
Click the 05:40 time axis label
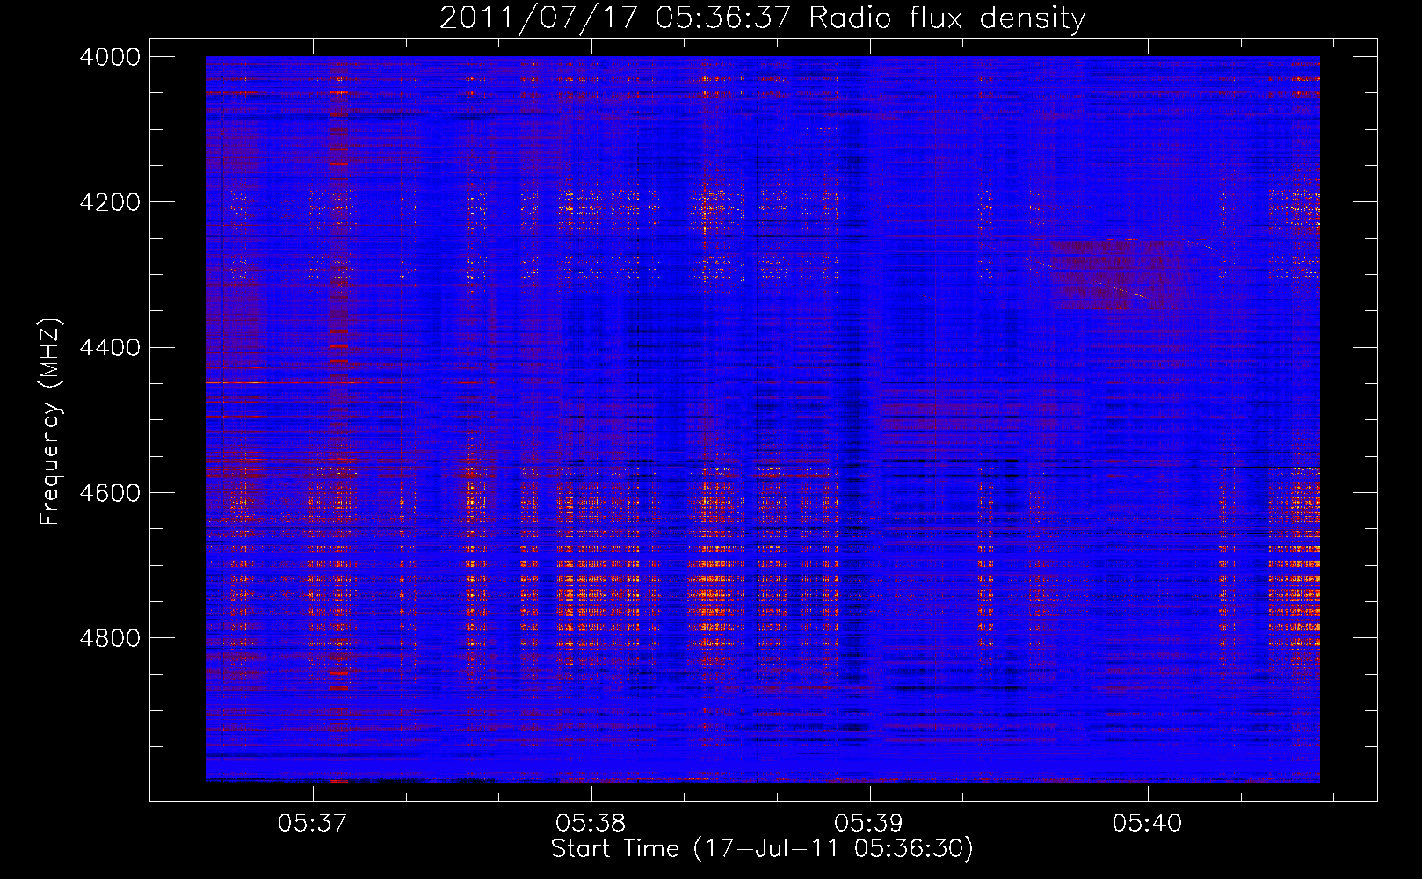click(1148, 824)
